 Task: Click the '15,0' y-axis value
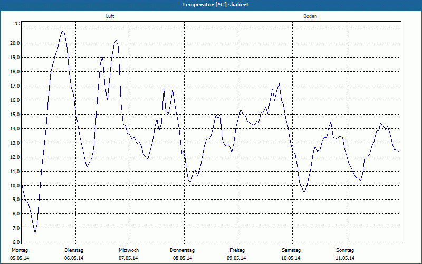pyautogui.click(x=15, y=115)
